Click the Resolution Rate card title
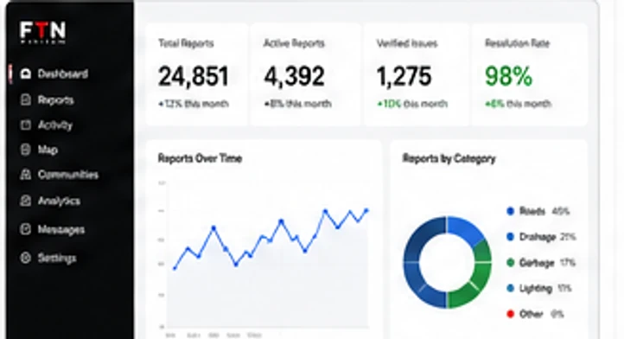The height and width of the screenshot is (339, 624). (x=518, y=43)
